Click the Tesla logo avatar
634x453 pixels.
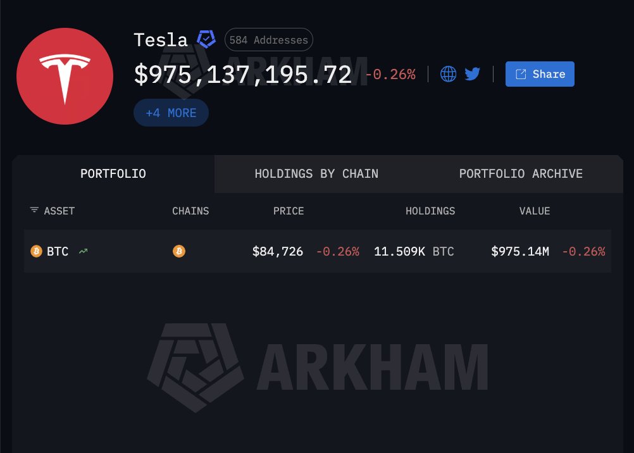point(65,76)
